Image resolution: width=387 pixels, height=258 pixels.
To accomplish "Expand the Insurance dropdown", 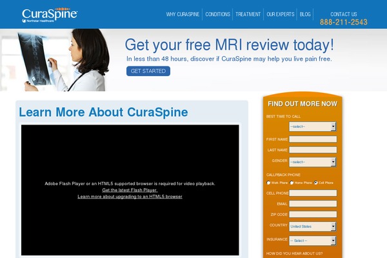I will [x=313, y=241].
